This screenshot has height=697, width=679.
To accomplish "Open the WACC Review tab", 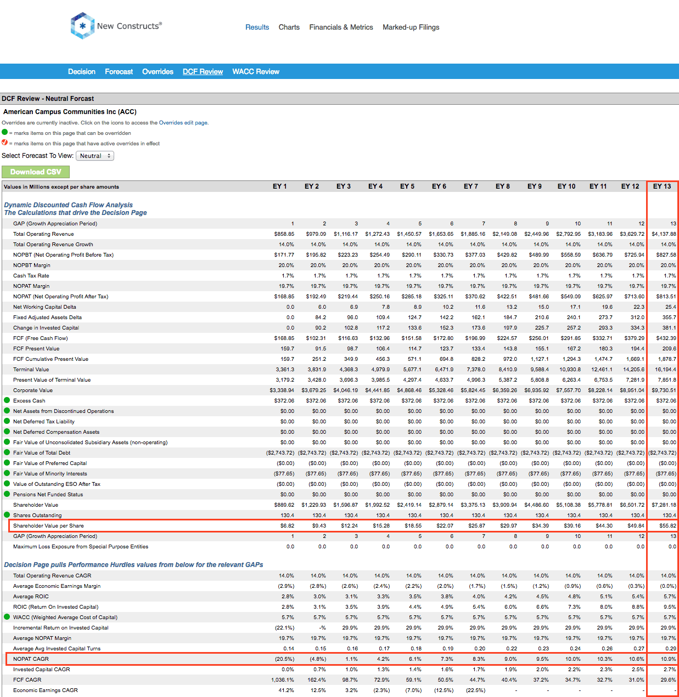I will tap(256, 71).
